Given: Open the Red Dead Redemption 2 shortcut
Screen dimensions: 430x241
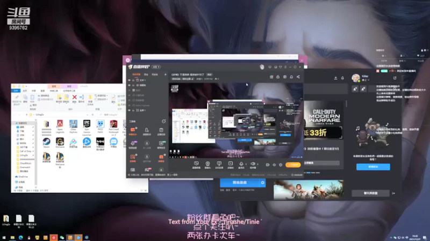Looking at the screenshot, I should (x=113, y=127).
